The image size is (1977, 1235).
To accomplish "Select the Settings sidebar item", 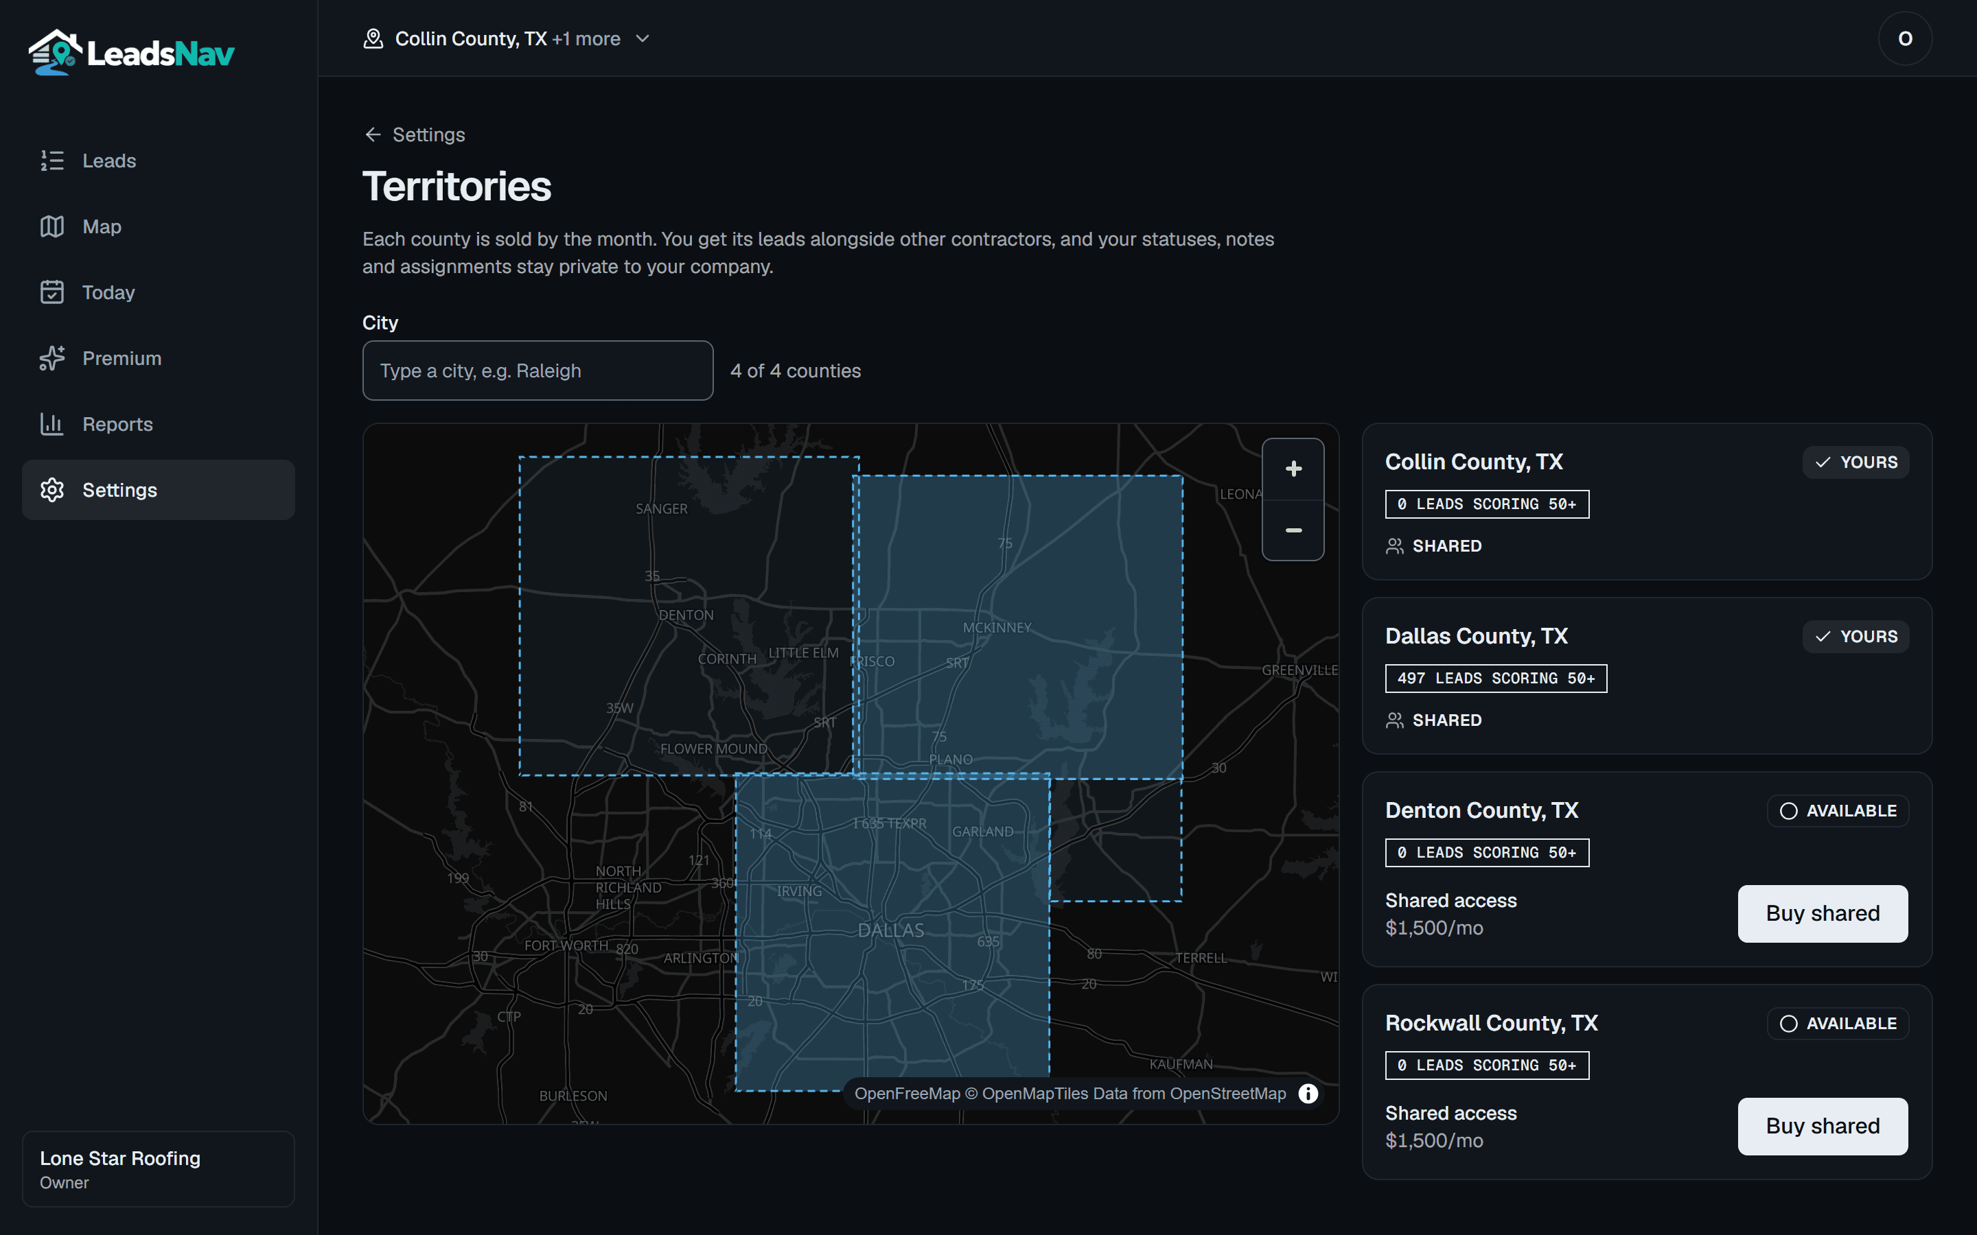I will pos(159,490).
